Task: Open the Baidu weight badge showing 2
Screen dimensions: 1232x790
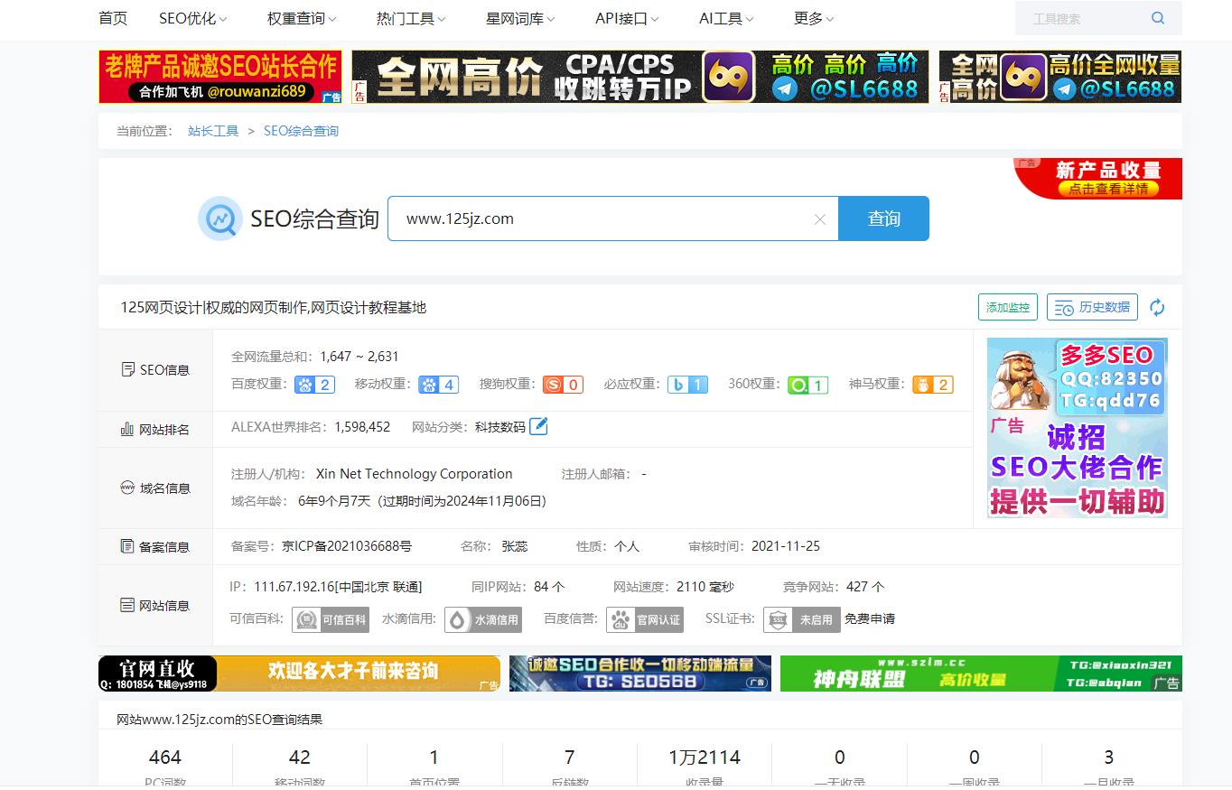Action: (x=314, y=385)
